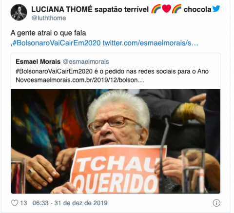Open the esmaelmorais.com.br article link
The width and height of the screenshot is (234, 213).
pos(87,80)
